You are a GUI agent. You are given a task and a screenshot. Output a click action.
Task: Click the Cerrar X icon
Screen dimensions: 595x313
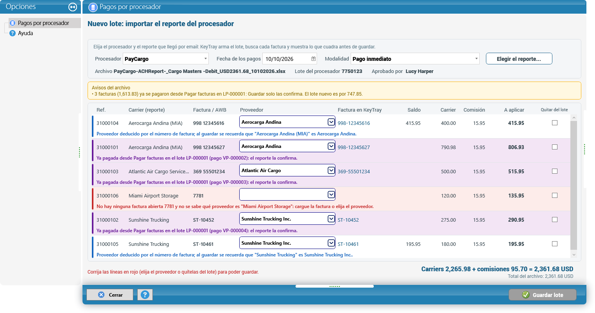[101, 295]
